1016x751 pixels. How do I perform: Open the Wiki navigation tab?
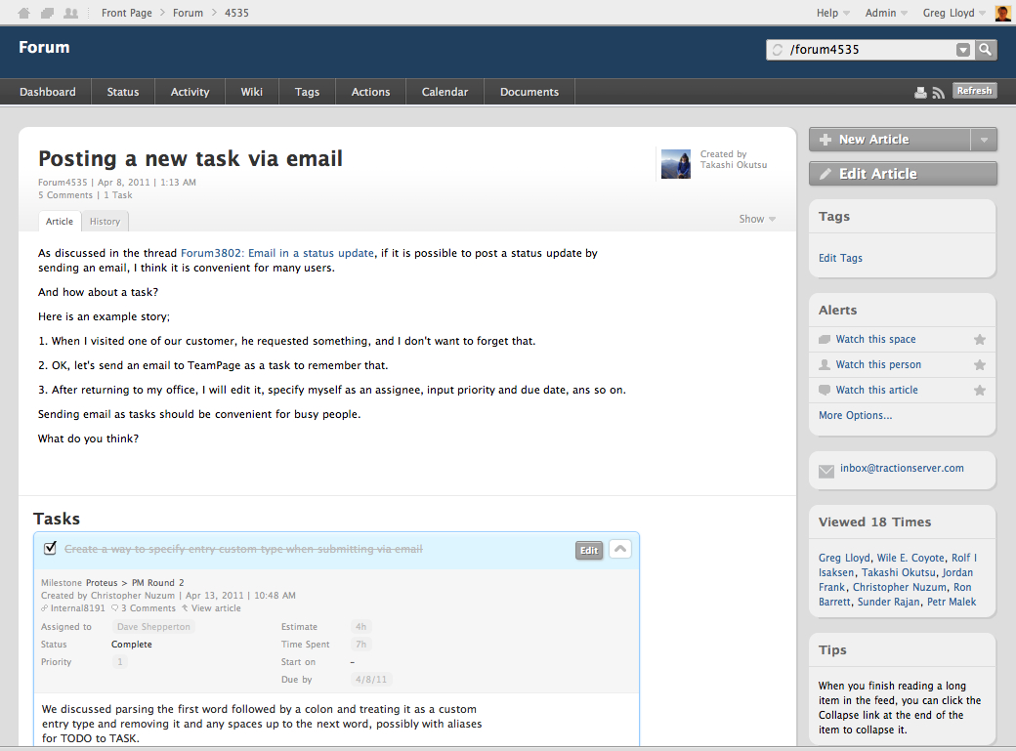[x=251, y=92]
